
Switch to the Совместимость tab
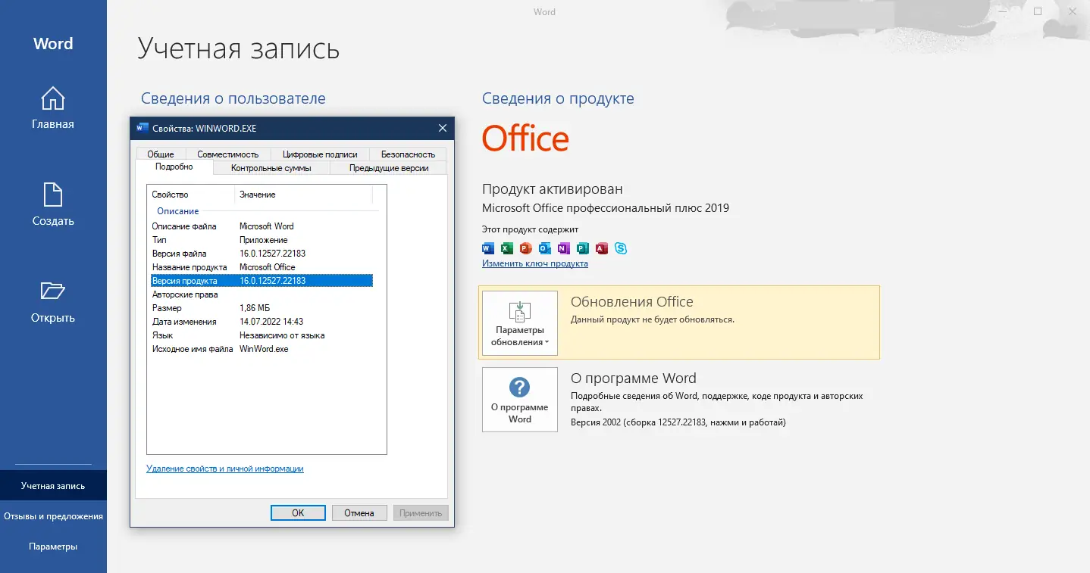[228, 154]
